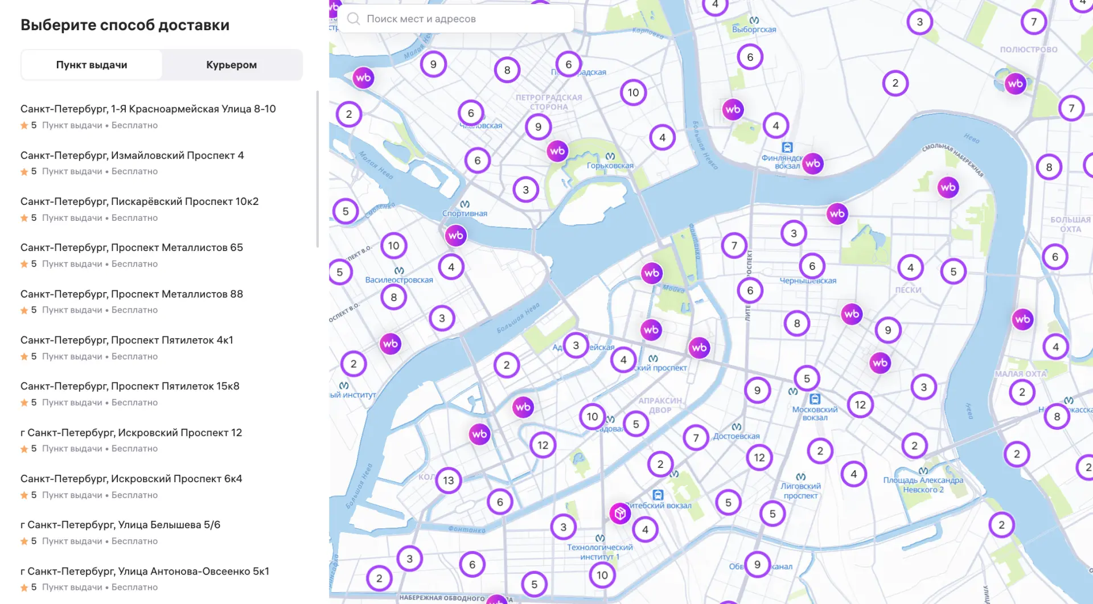Click the wb marker in Полюстрово area
The width and height of the screenshot is (1093, 604).
pyautogui.click(x=1015, y=84)
